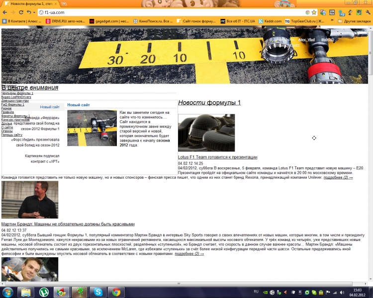Click подробнее link in Brundle article

[189, 254]
